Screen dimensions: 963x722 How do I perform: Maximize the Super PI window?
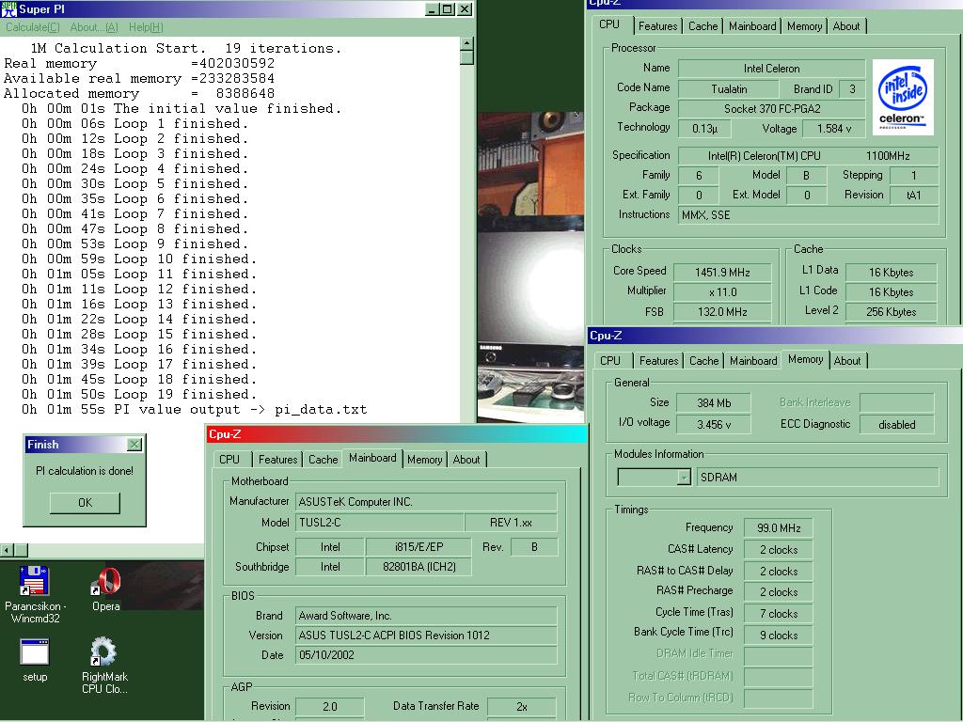coord(448,9)
